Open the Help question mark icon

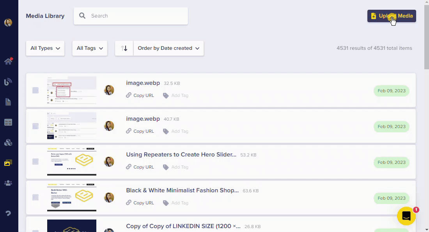tap(8, 213)
